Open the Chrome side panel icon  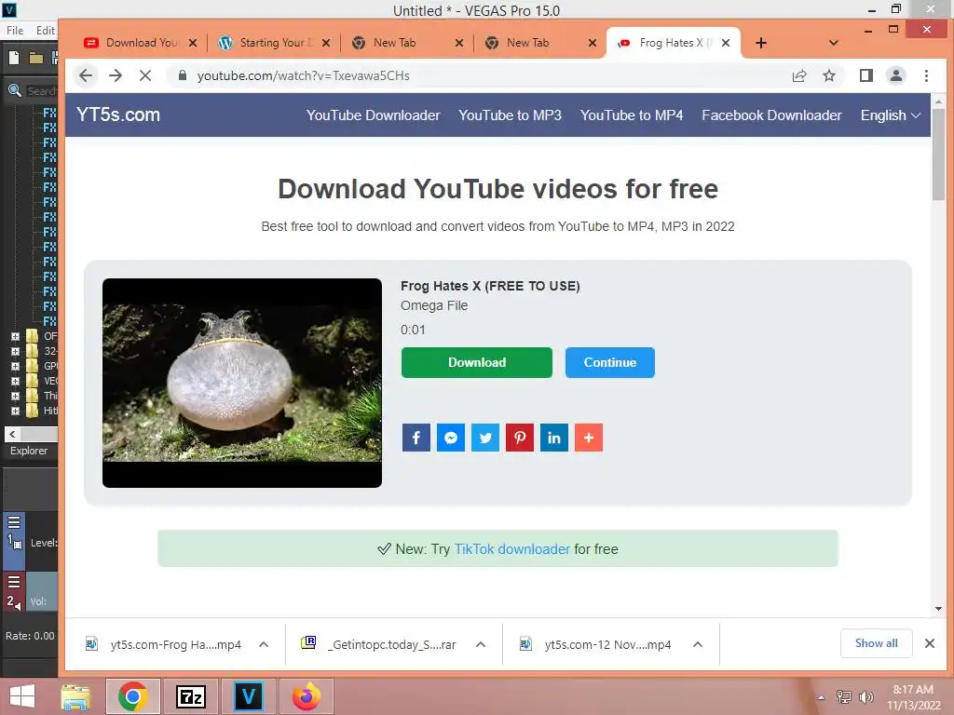[865, 75]
